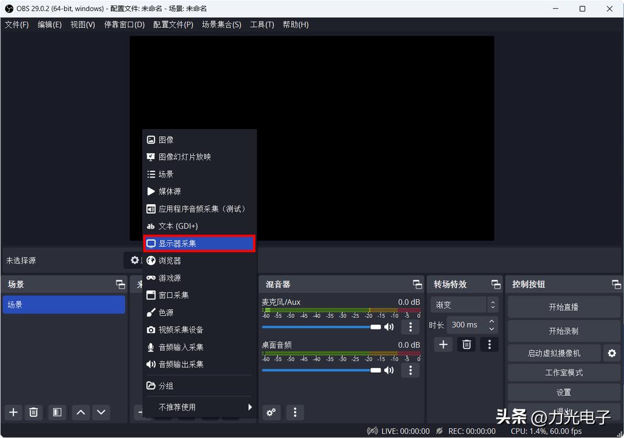624x438 pixels.
Task: Add a new transition with plus icon
Action: click(x=443, y=344)
